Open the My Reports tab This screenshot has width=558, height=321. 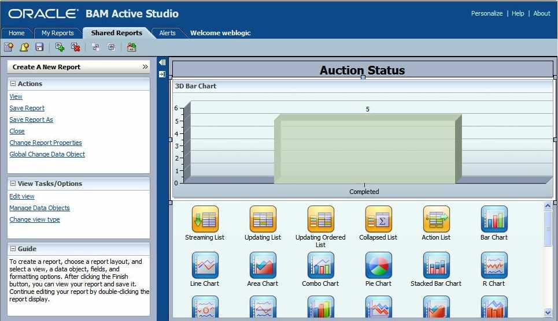click(x=58, y=33)
